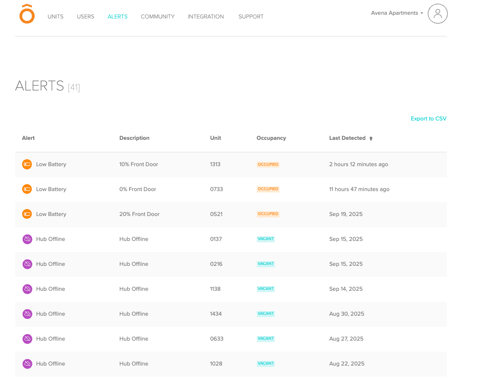Open the UNITS navigation tab

click(x=56, y=17)
